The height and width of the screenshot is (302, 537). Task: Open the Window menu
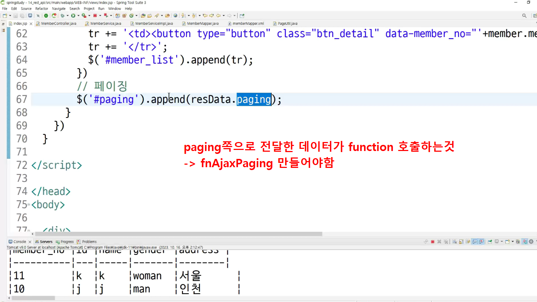point(115,9)
